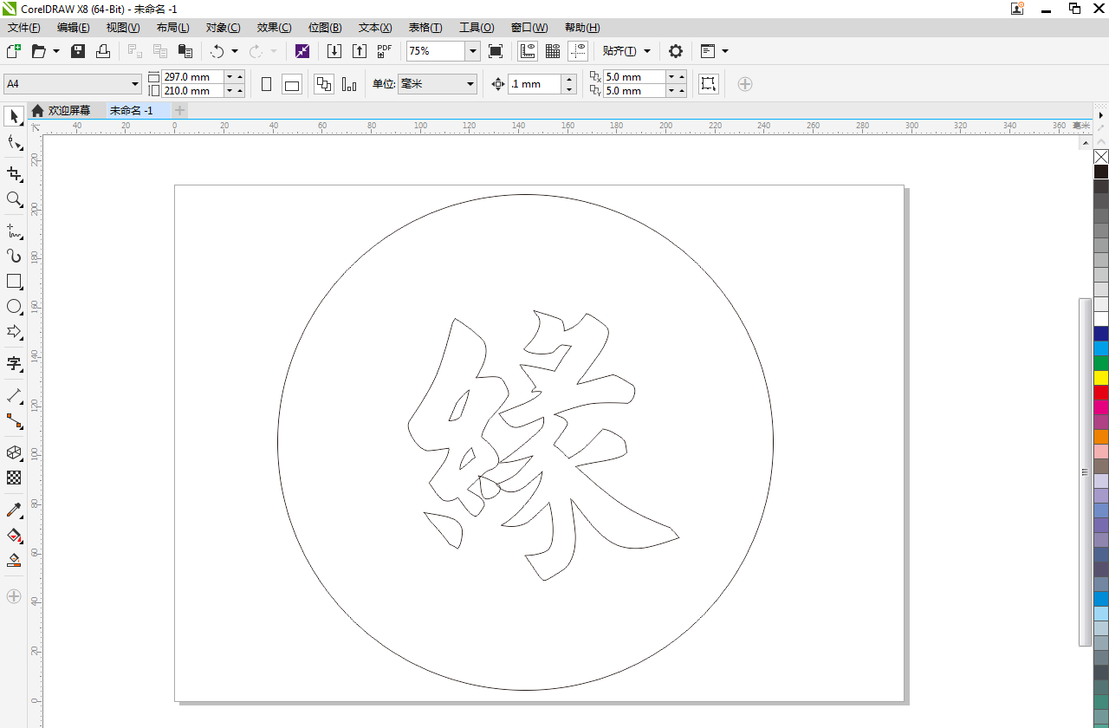Toggle Show guidelines
The width and height of the screenshot is (1109, 728).
tap(578, 51)
